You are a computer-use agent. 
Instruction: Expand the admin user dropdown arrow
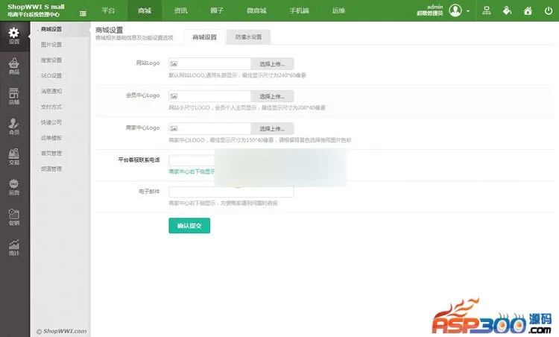point(467,11)
